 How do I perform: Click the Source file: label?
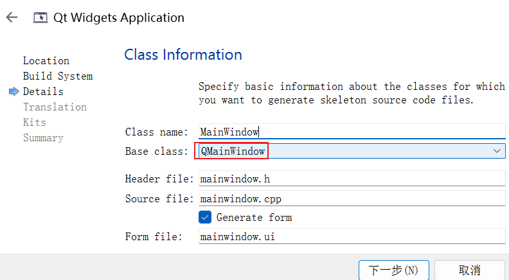(159, 198)
